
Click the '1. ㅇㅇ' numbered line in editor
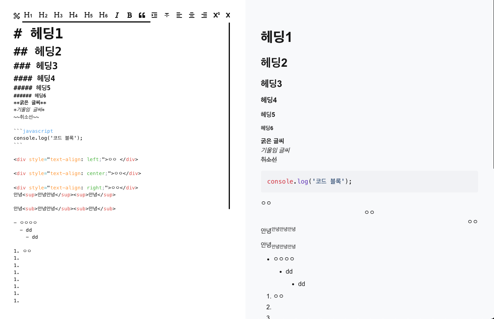tap(23, 251)
